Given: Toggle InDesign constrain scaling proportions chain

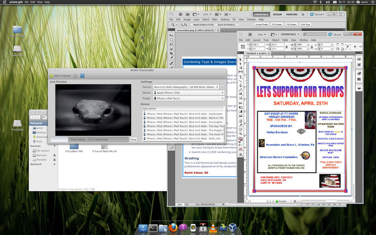Looking at the screenshot, I should (x=312, y=47).
